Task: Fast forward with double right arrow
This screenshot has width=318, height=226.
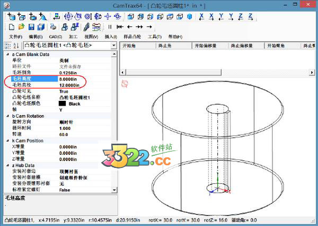Action: tap(139, 26)
